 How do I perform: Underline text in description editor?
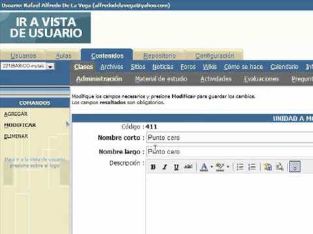pos(176,167)
